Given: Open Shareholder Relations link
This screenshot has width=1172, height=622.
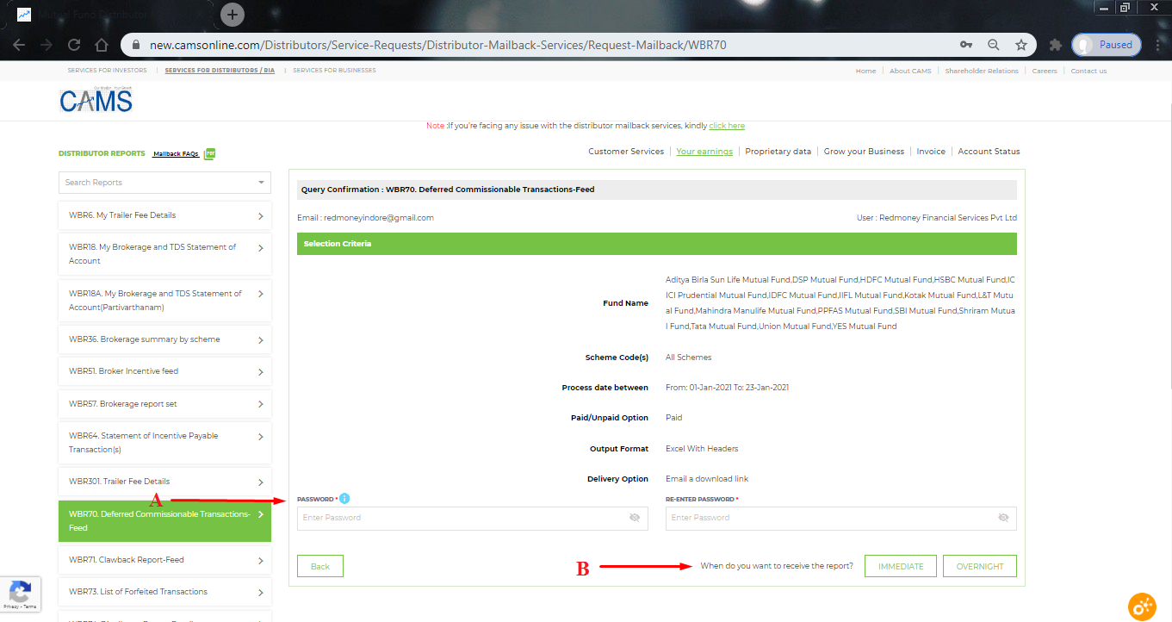Looking at the screenshot, I should [982, 71].
